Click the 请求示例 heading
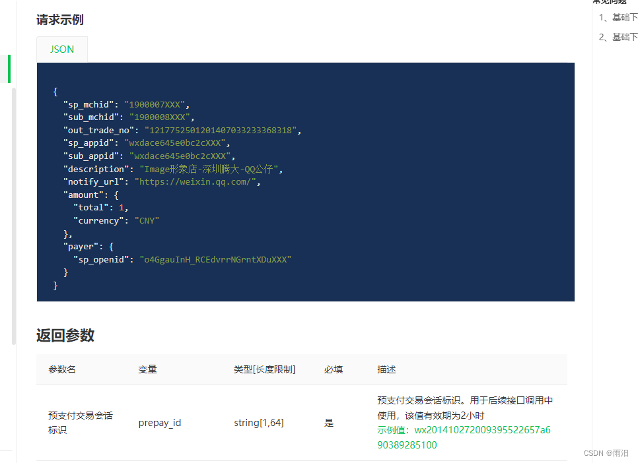 point(60,20)
